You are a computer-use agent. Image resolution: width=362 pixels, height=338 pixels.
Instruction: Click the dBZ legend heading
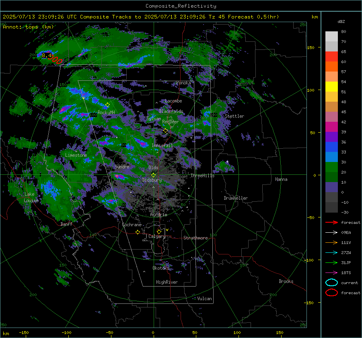pyautogui.click(x=341, y=21)
